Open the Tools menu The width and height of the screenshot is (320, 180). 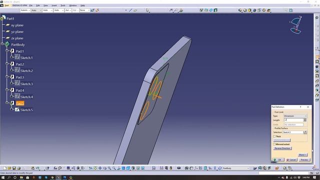pyautogui.click(x=63, y=5)
